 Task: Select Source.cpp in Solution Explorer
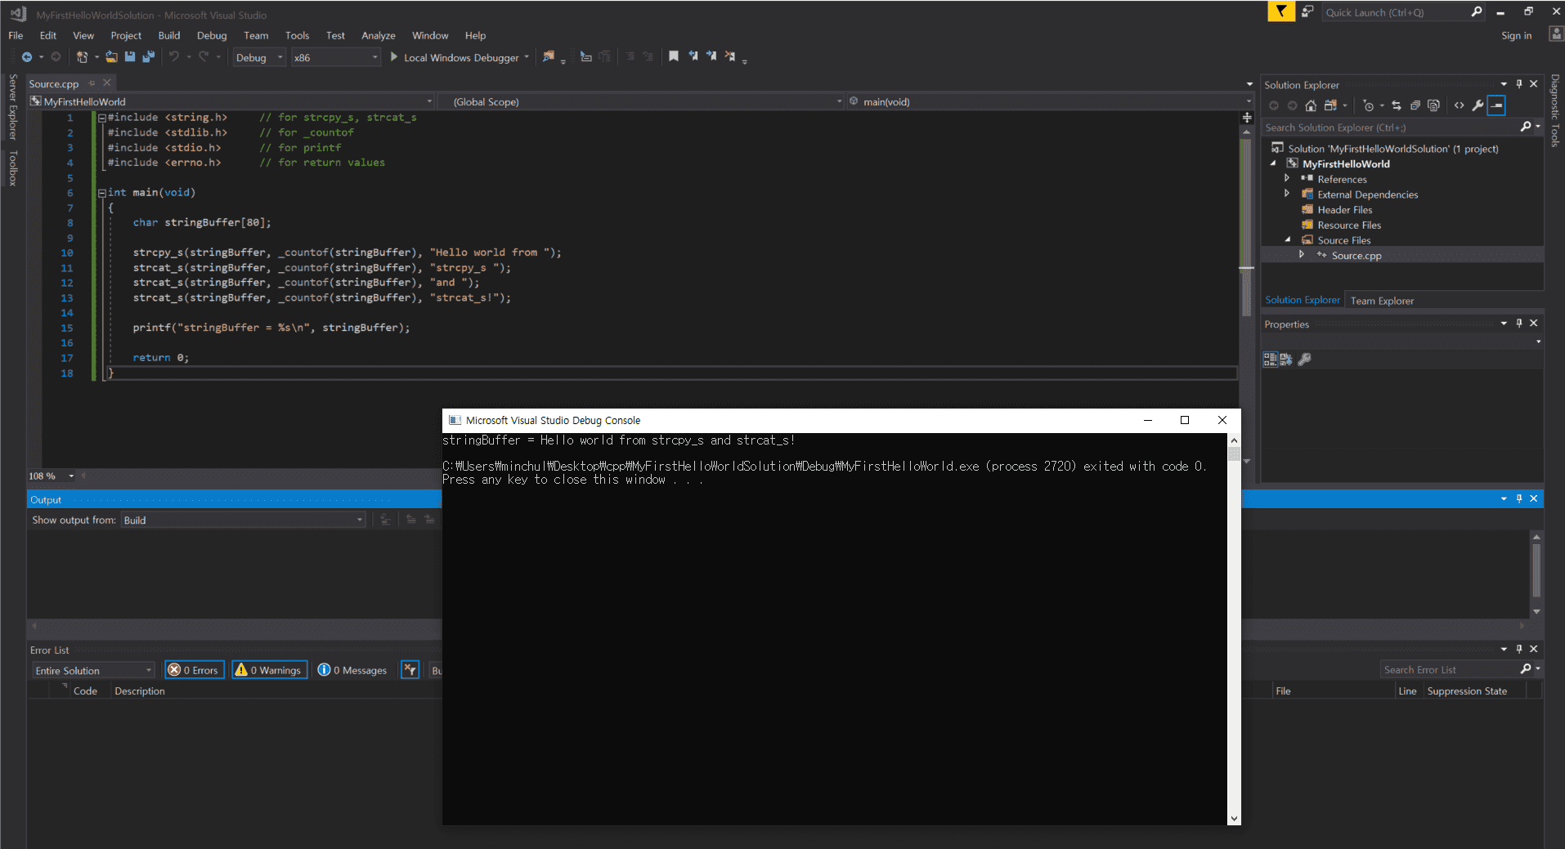pos(1356,255)
